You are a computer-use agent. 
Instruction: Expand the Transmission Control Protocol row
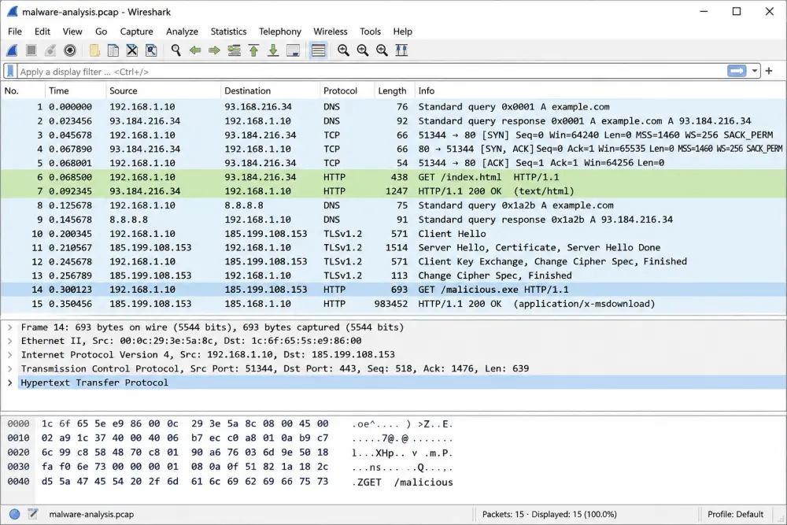[9, 368]
